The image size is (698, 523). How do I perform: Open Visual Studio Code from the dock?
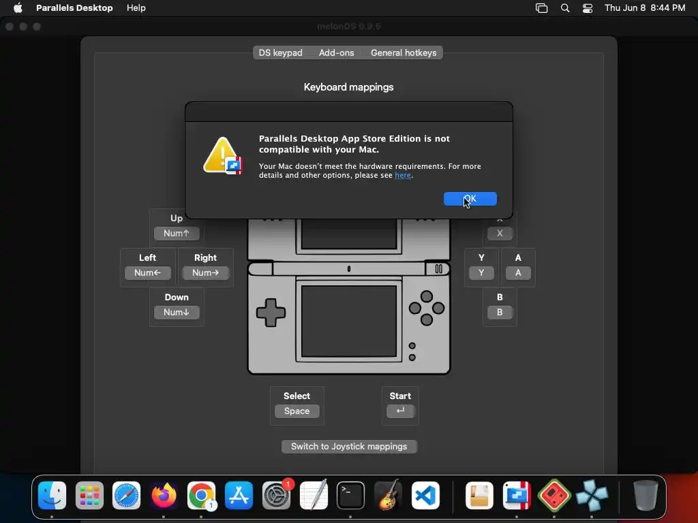pos(425,496)
